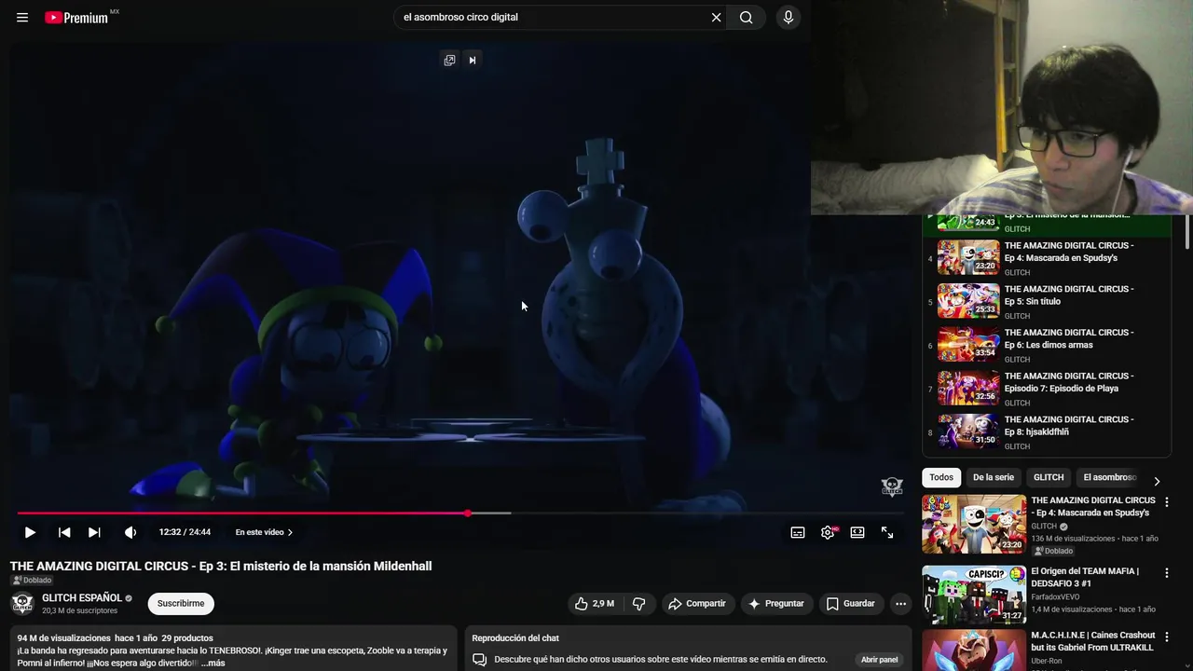Viewport: 1193px width, 671px height.
Task: Open the miniplayer icon above the video
Action: coord(449,60)
